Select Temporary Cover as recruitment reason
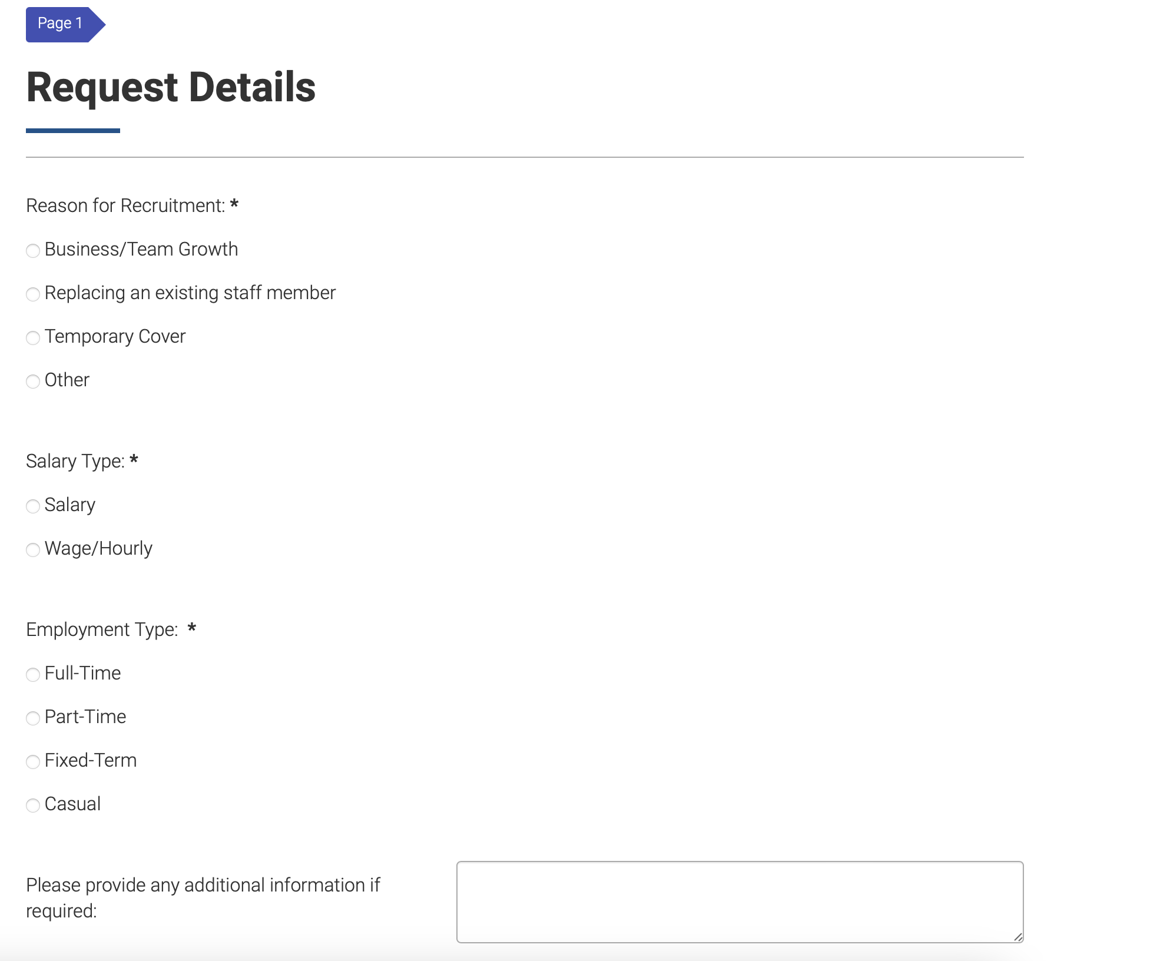 [33, 338]
